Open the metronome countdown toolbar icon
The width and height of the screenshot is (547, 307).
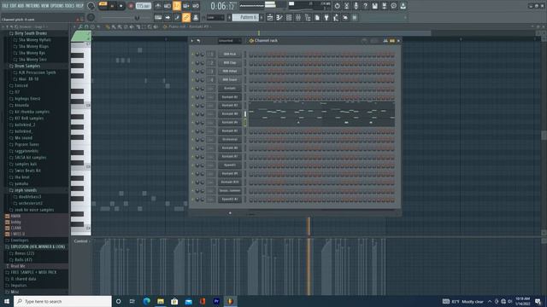coord(157,6)
